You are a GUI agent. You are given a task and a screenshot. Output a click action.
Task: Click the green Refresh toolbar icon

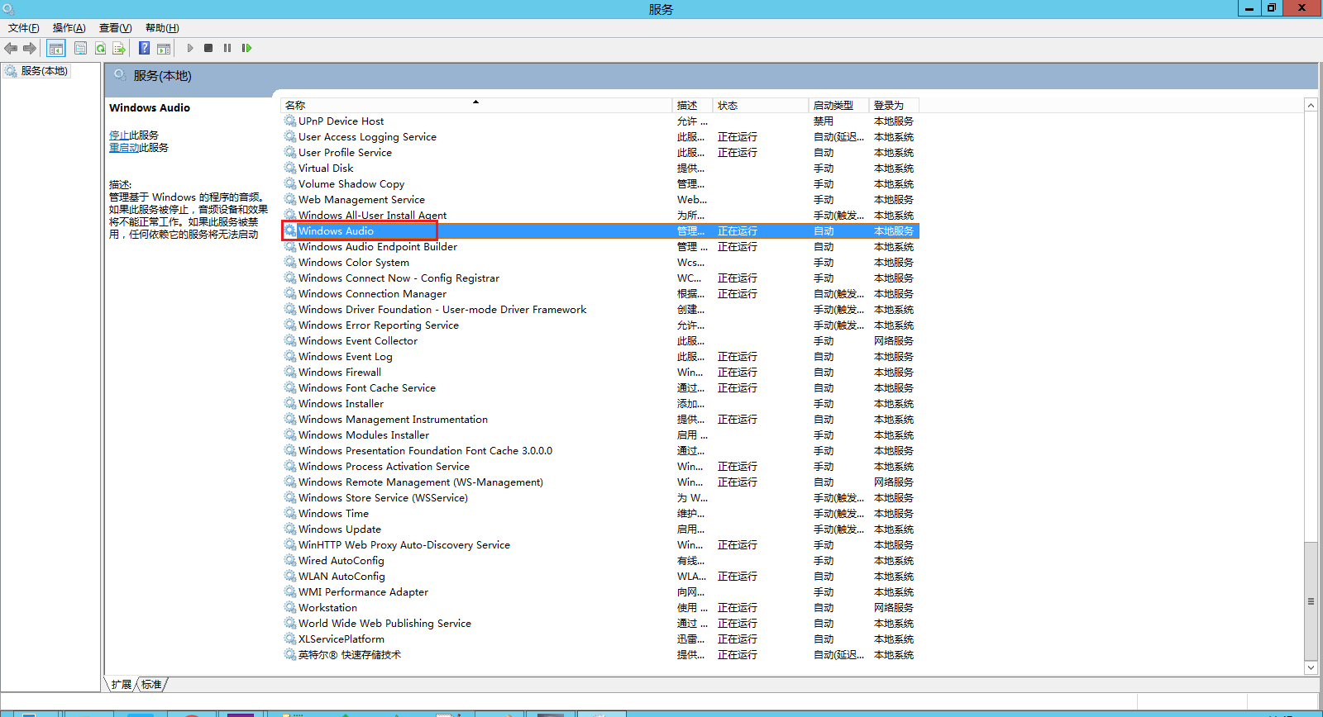click(100, 48)
